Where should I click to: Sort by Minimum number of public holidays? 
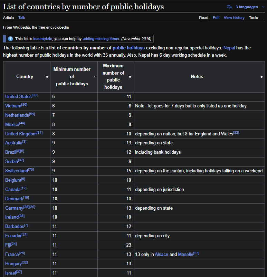click(94, 77)
